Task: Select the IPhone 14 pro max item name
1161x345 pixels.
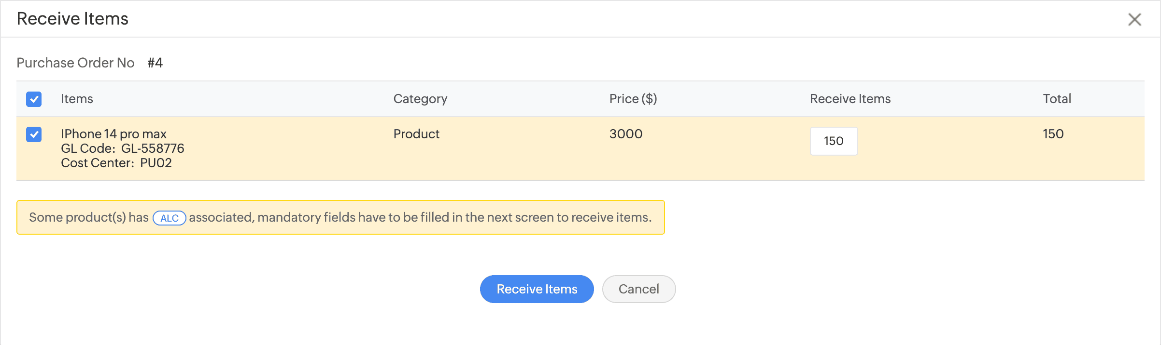Action: pos(113,134)
